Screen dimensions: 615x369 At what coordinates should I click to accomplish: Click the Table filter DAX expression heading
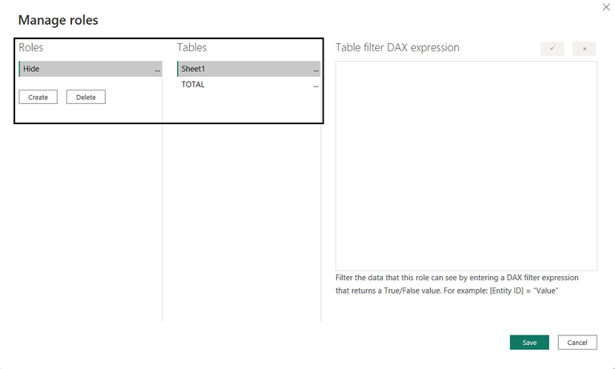coord(397,47)
